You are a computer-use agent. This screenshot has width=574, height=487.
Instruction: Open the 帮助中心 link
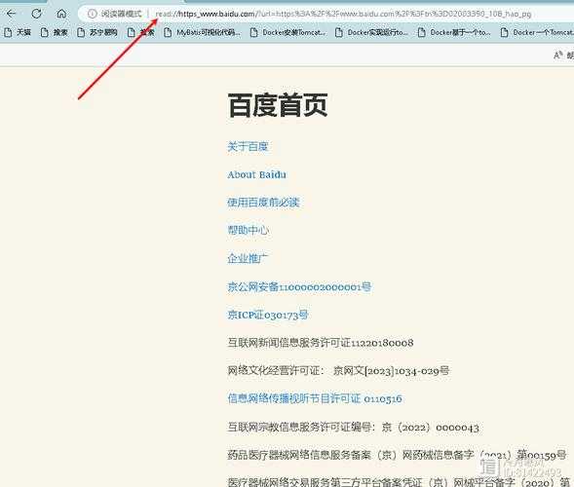[x=249, y=230]
